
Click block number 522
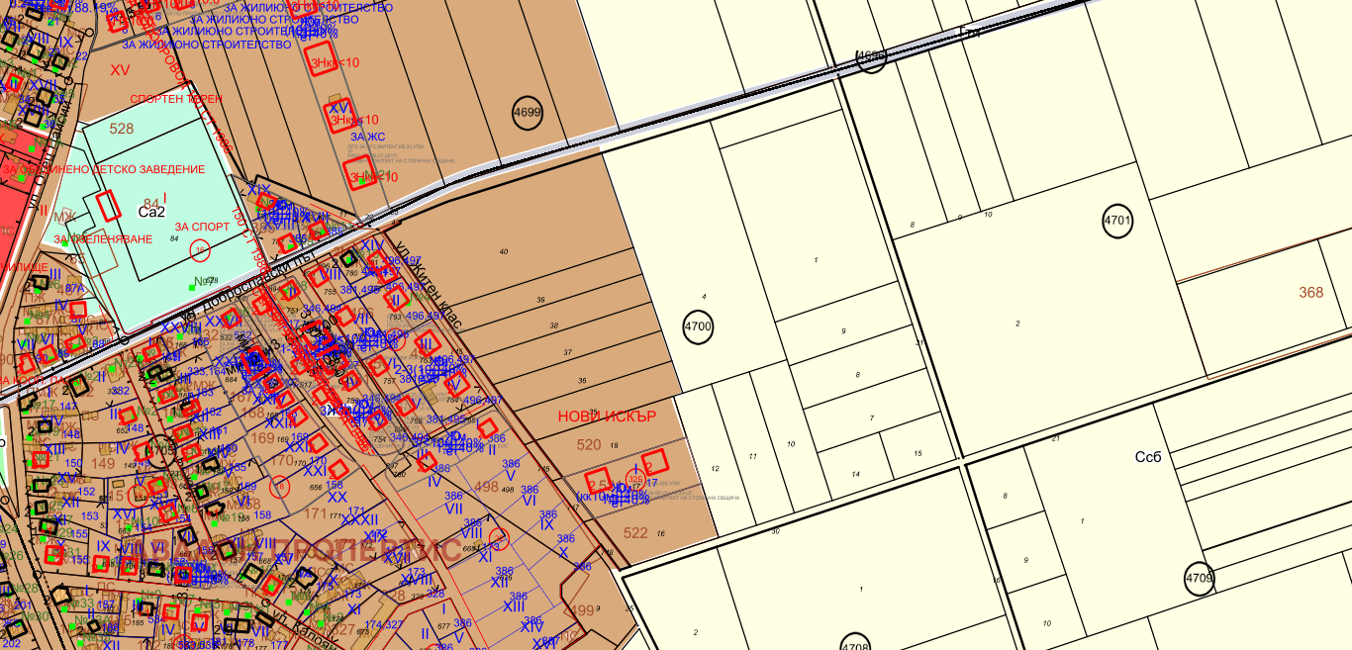[635, 533]
